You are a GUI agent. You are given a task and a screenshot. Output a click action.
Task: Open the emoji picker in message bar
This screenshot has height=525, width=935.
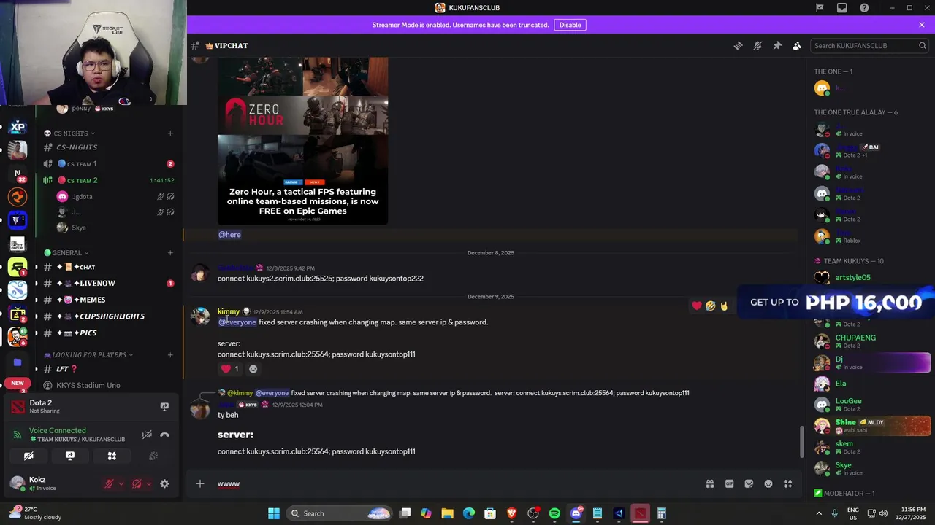[768, 483]
